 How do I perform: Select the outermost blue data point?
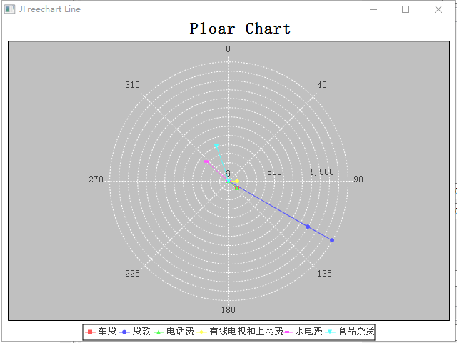click(332, 240)
